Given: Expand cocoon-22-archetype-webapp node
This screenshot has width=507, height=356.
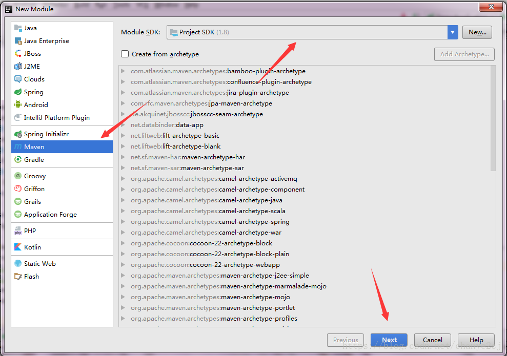Looking at the screenshot, I should pyautogui.click(x=123, y=265).
